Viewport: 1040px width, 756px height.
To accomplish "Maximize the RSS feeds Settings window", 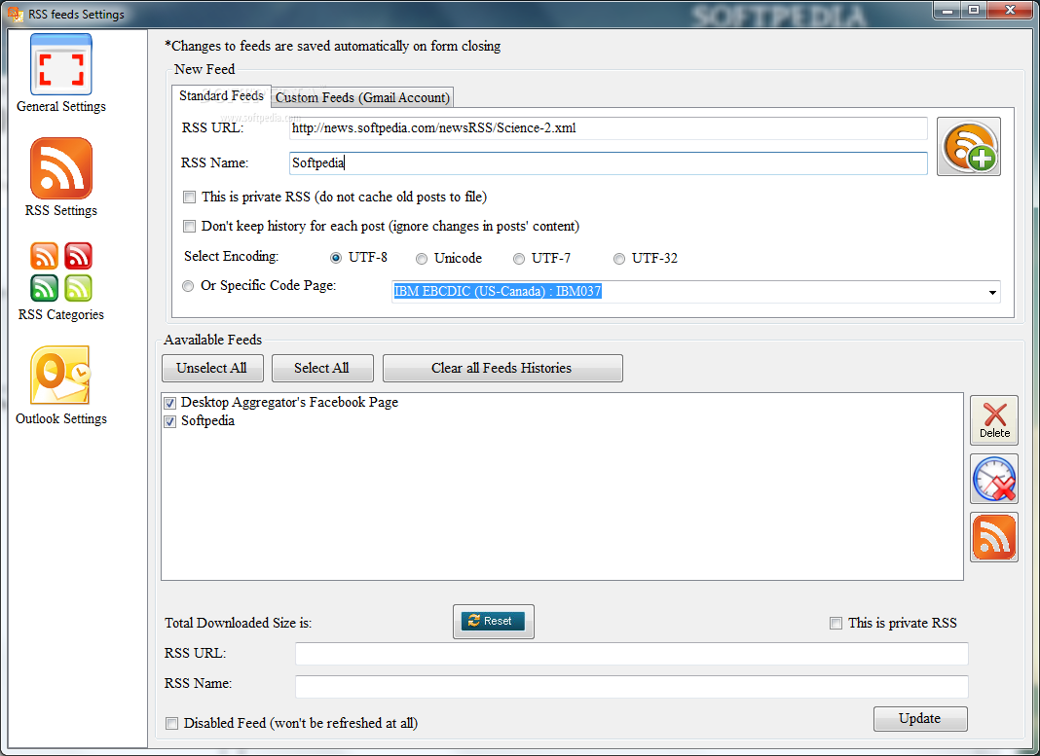I will (x=974, y=10).
